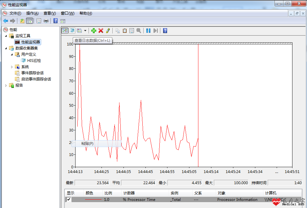Click the 最新 value field 23.564

(x=92, y=183)
